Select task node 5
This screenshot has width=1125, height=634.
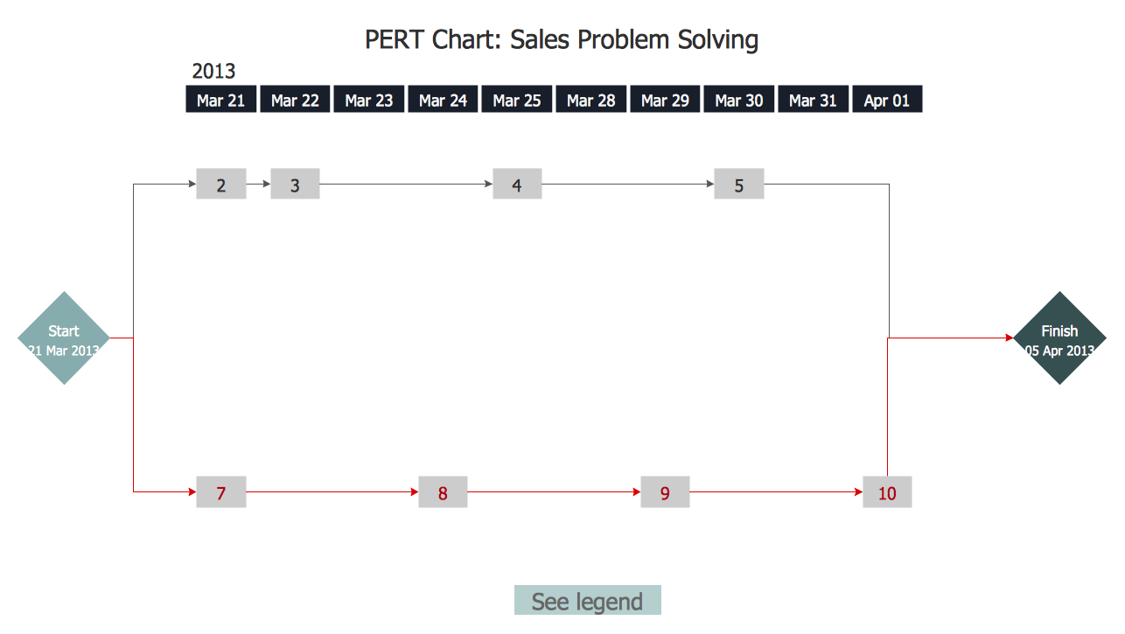739,185
